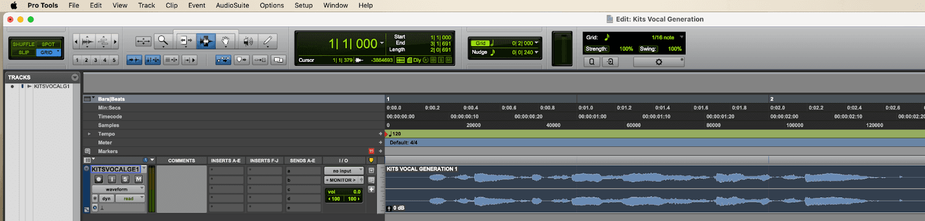Click the track freeze snowflake icon

(x=95, y=198)
